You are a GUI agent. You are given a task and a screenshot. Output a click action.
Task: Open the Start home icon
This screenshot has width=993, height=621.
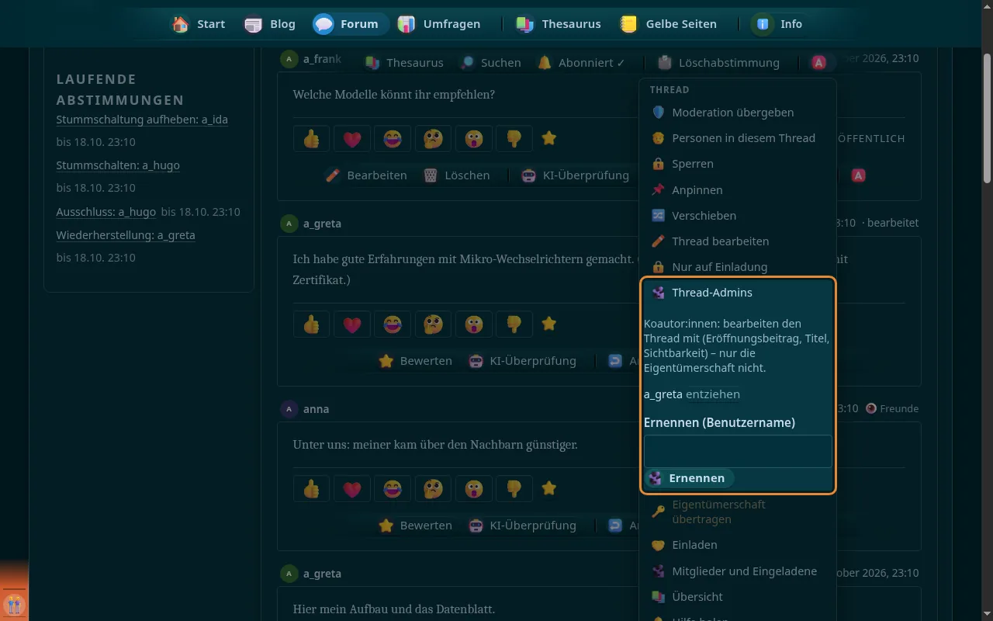pyautogui.click(x=180, y=24)
